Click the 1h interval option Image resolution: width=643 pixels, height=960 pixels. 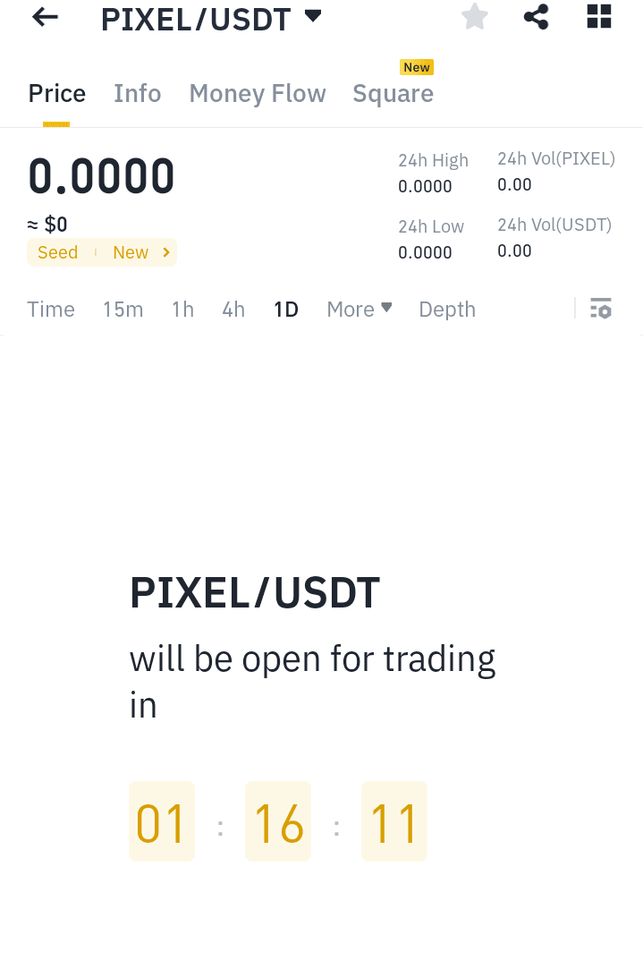coord(182,309)
